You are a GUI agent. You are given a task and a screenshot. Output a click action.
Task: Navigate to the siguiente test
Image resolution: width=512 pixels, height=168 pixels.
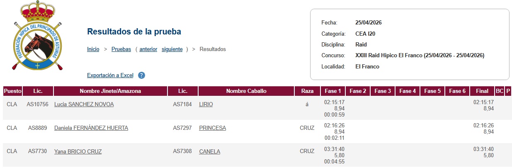click(172, 49)
